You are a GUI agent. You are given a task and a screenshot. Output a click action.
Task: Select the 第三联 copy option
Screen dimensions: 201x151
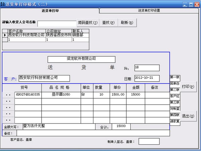click(x=175, y=102)
